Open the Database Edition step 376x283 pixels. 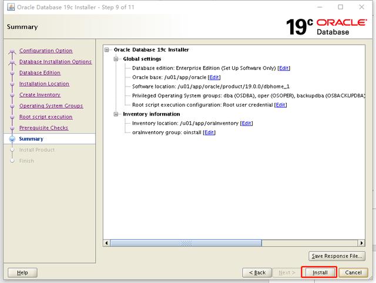click(40, 73)
